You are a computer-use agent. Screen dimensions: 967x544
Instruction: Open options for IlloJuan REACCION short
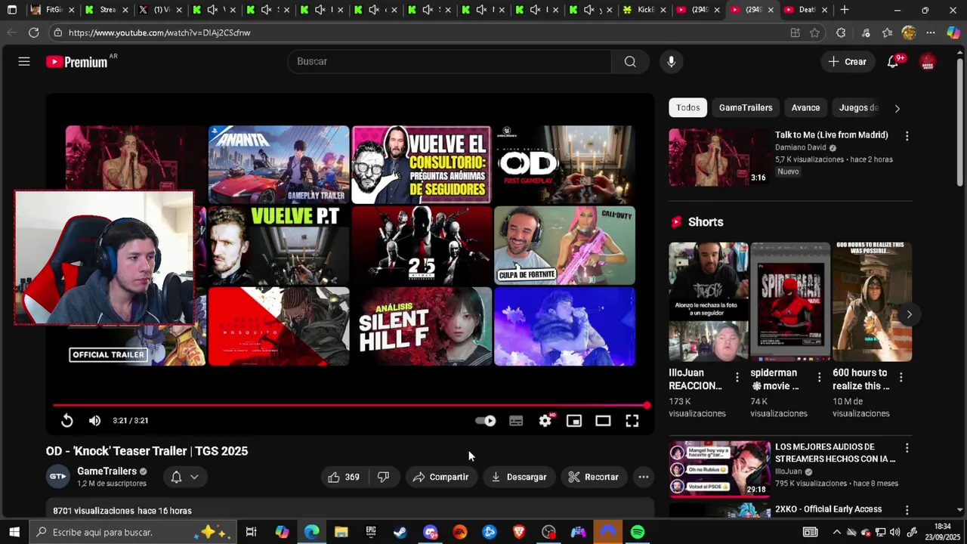click(737, 377)
